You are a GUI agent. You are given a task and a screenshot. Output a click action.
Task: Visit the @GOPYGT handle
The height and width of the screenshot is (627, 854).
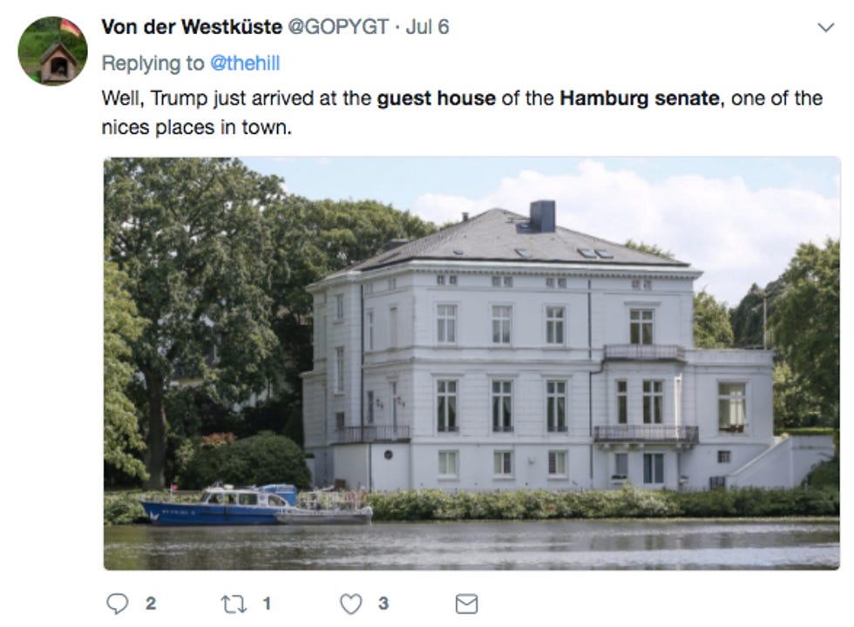tap(338, 27)
